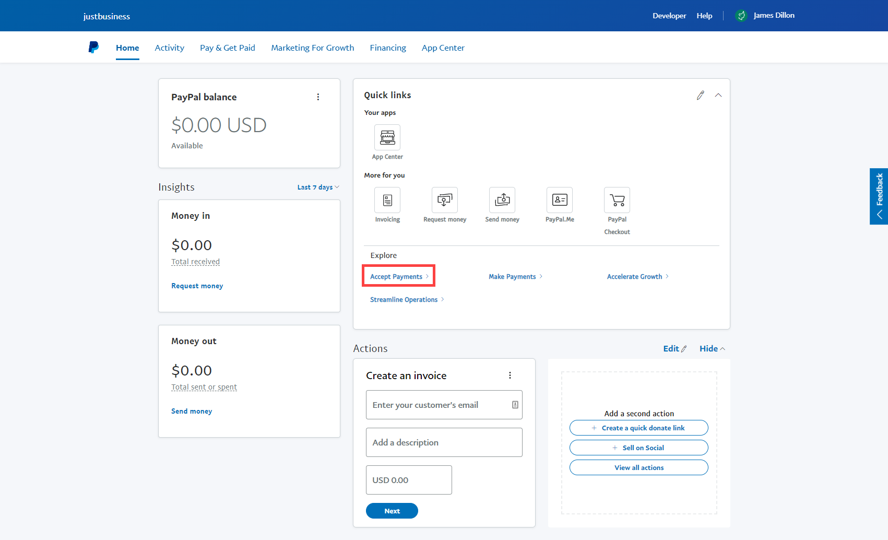The image size is (888, 540).
Task: Click Create a quick donate link button
Action: (x=639, y=428)
